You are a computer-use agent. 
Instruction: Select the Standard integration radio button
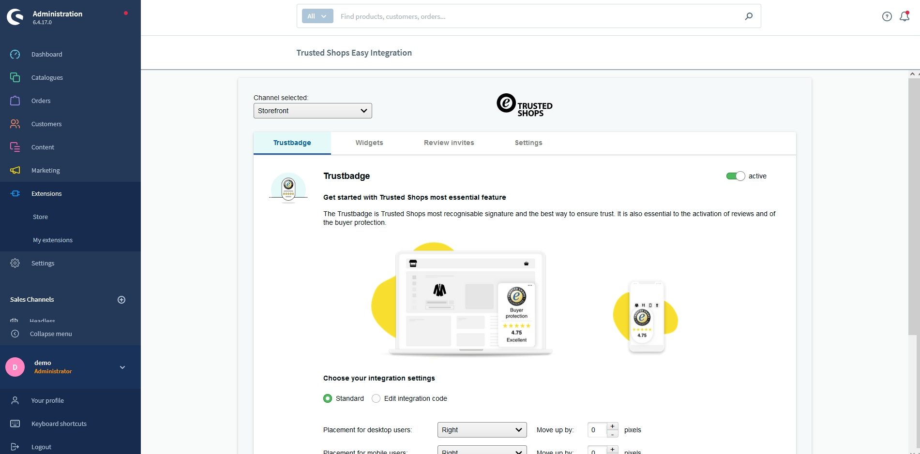(328, 398)
